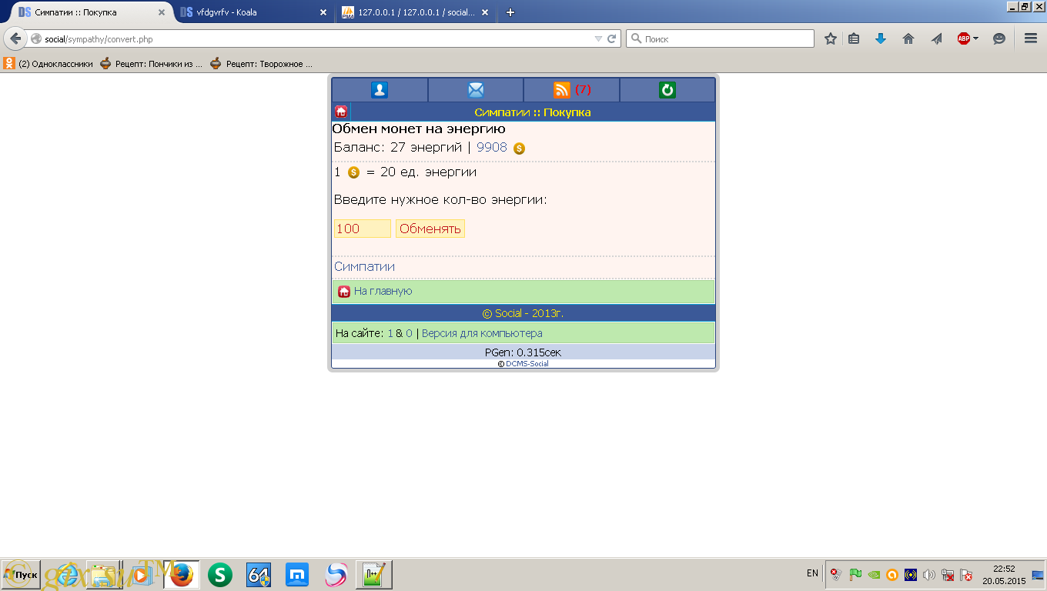This screenshot has height=591, width=1047.
Task: Click the green refresh icon in site header
Action: coord(667,90)
